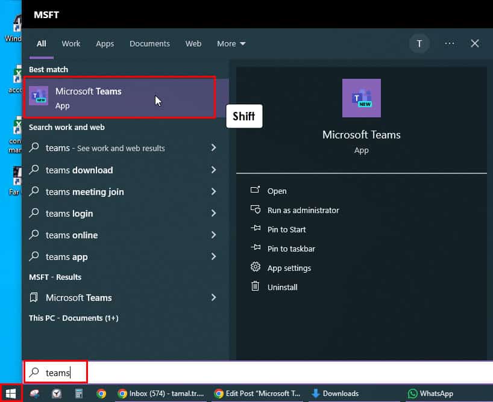Choose Run as administrator for Teams
This screenshot has width=493, height=402.
303,210
